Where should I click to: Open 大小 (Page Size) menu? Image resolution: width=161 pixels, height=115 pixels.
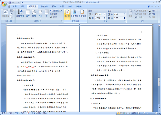click(x=40, y=14)
